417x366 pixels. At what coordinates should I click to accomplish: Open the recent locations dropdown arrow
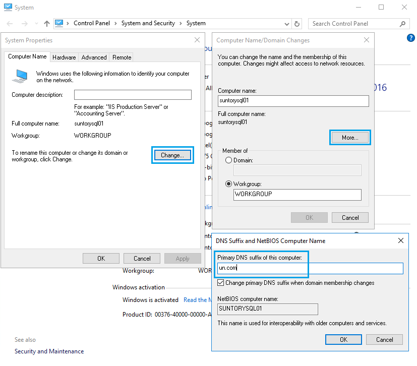pyautogui.click(x=36, y=24)
